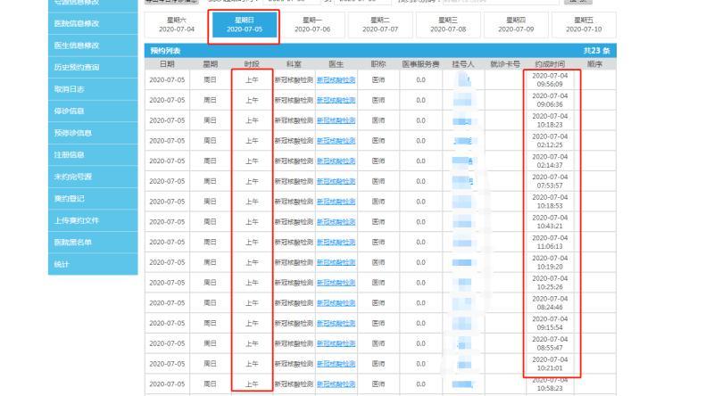
Task: Switch to the 星期三 2020-07-08 tab
Action: pos(448,25)
